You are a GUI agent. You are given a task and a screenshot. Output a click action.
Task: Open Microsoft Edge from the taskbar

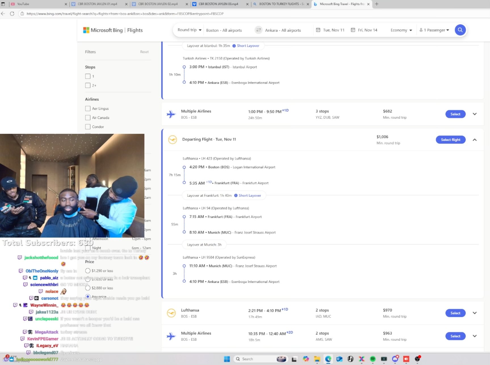point(328,359)
